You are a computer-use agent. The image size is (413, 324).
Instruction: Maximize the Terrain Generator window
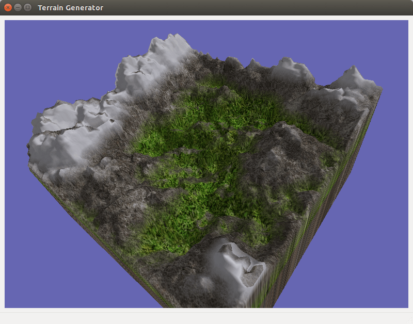(27, 8)
